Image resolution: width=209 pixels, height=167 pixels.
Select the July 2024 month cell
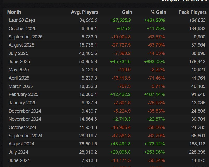click(18, 152)
